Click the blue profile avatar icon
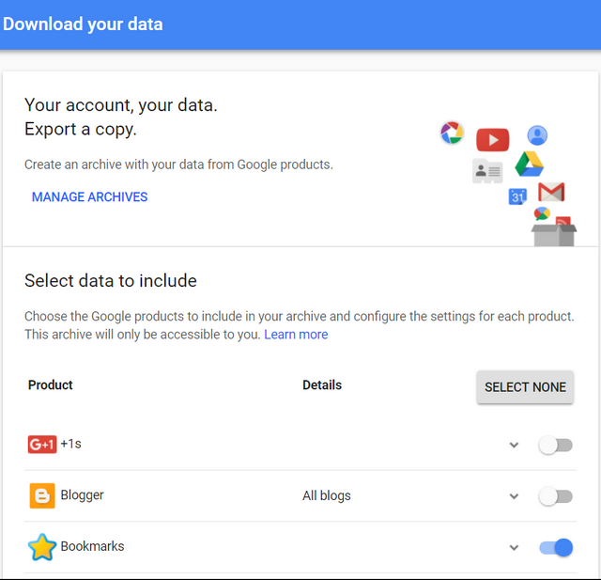Image resolution: width=601 pixels, height=580 pixels. pos(536,135)
